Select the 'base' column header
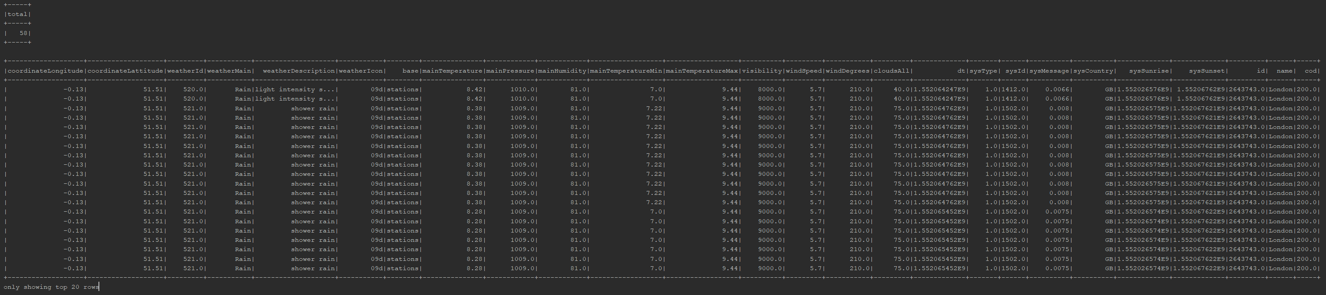The image size is (1326, 295). tap(410, 71)
